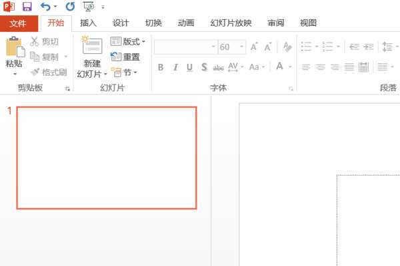Apply bullet list formatting

[x=307, y=47]
